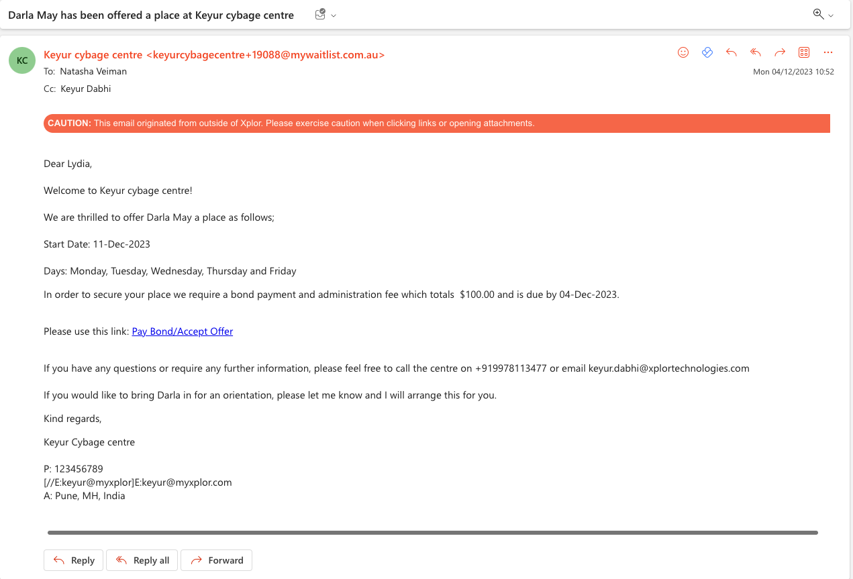Expand the chevron beside the zoom icon

pos(830,15)
